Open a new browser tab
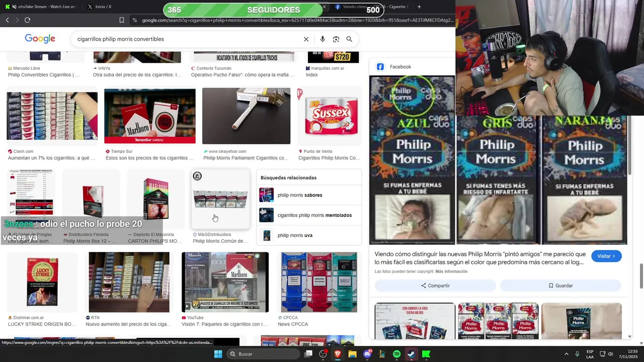 tap(419, 7)
